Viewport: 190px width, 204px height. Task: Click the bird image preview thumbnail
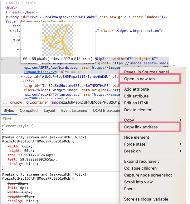(x=58, y=40)
